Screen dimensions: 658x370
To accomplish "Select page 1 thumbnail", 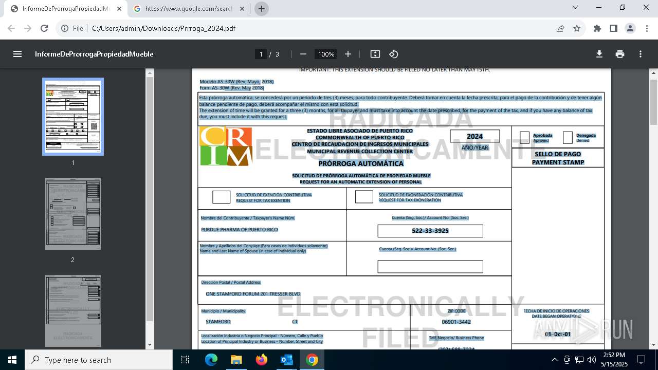I will click(x=73, y=116).
